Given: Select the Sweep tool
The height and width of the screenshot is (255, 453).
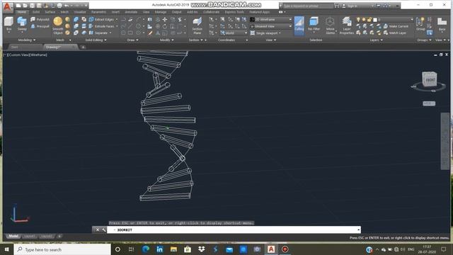Looking at the screenshot, I should click(x=22, y=24).
